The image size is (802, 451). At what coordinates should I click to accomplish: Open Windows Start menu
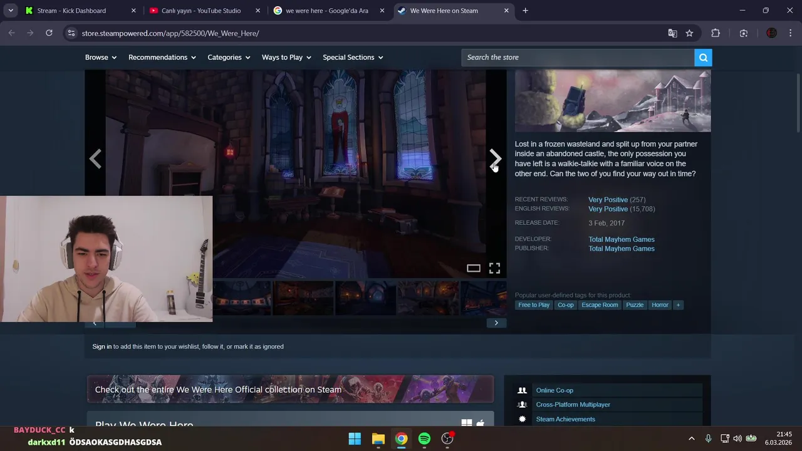point(355,438)
